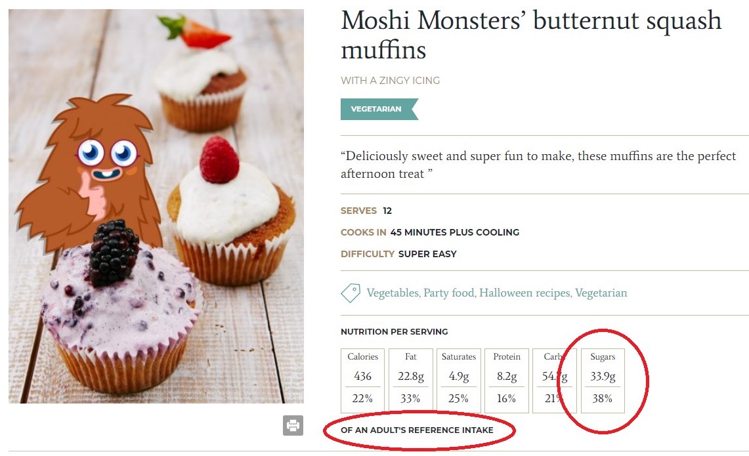Follow the Vegetarian tag link in tag list
Image resolution: width=749 pixels, height=456 pixels.
pyautogui.click(x=601, y=293)
